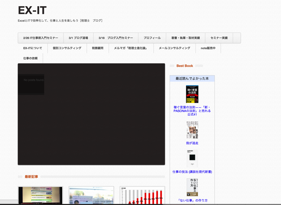Screen dimensions: 281x205
Task: Open the 3/18 ブログ入門セミナー menu item
Action: (116, 38)
